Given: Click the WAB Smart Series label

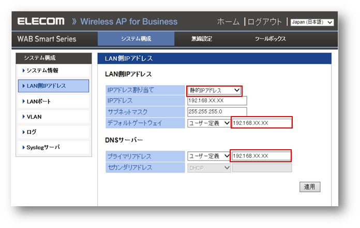Looking at the screenshot, I should coord(47,39).
